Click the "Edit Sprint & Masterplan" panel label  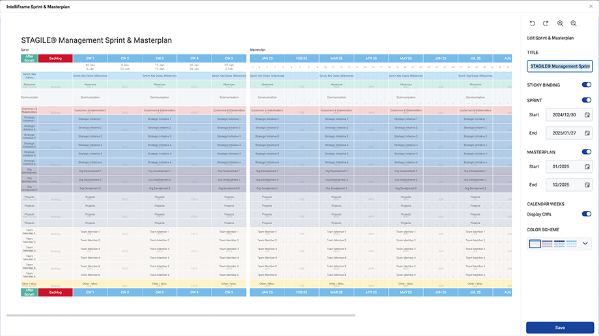[550, 38]
